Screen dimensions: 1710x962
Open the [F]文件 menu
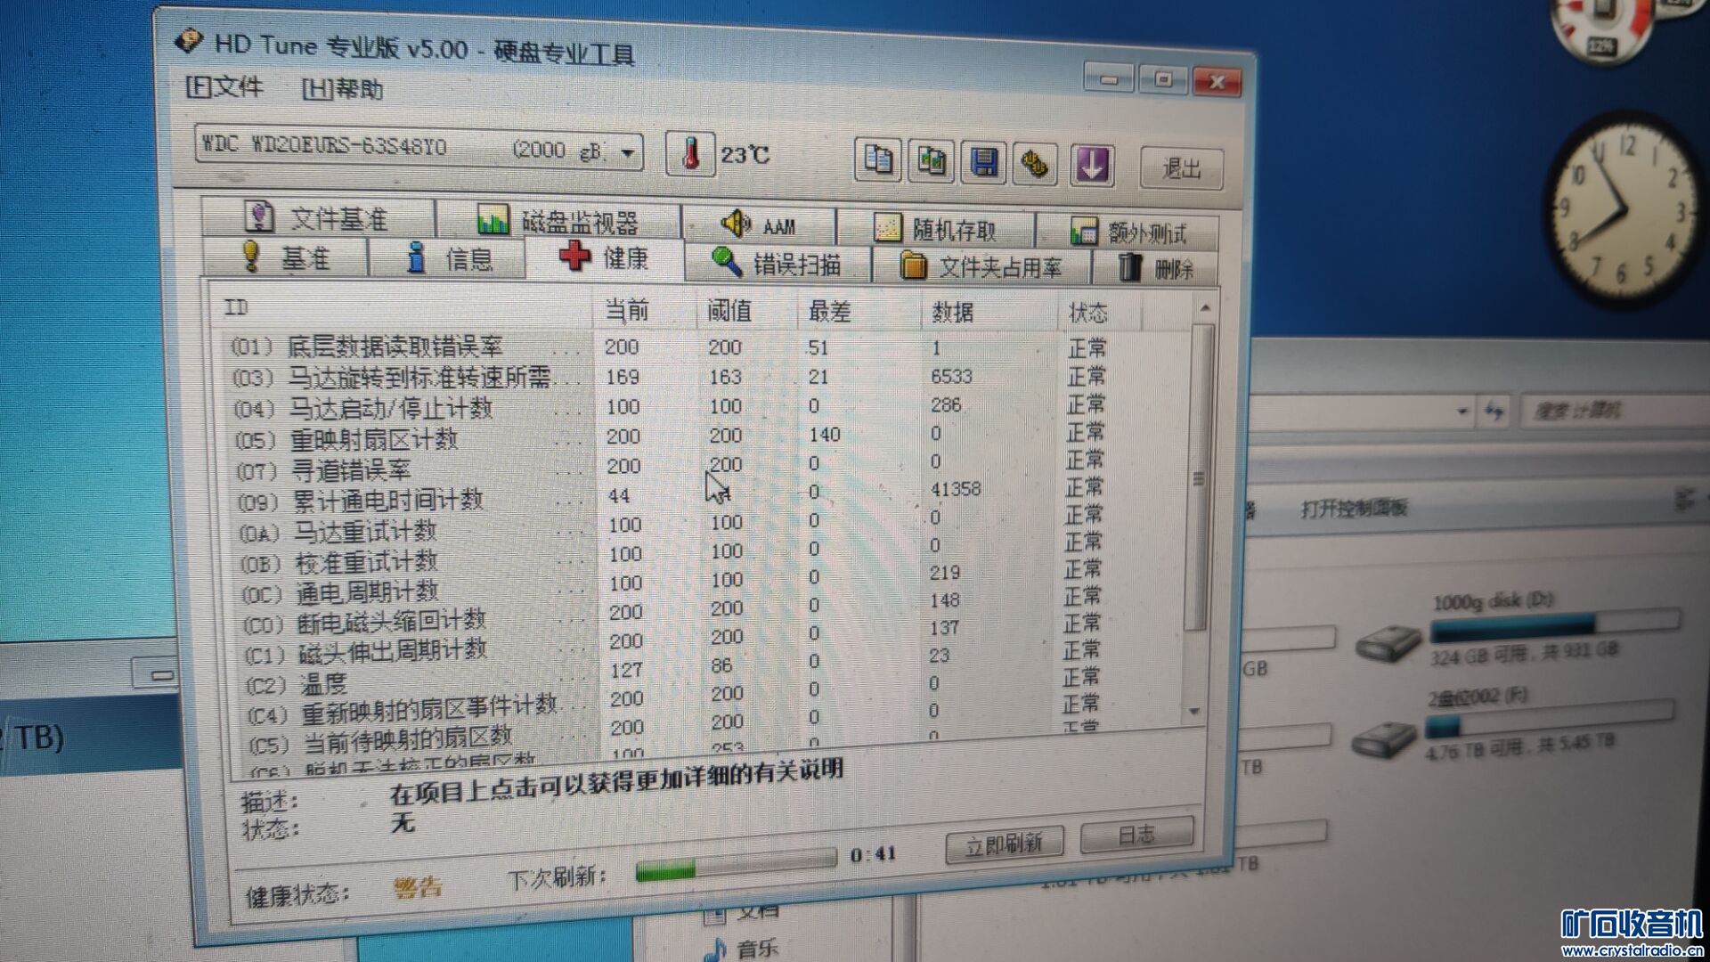(x=224, y=86)
